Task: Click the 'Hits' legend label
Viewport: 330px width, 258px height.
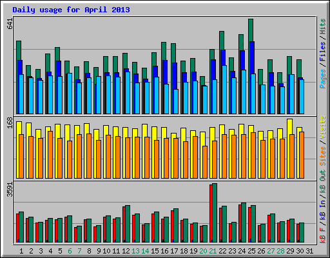Action: coord(323,26)
